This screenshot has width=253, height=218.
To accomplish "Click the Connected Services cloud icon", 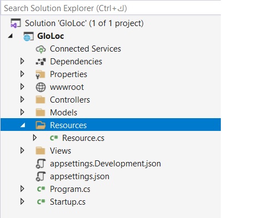I will (x=41, y=49).
